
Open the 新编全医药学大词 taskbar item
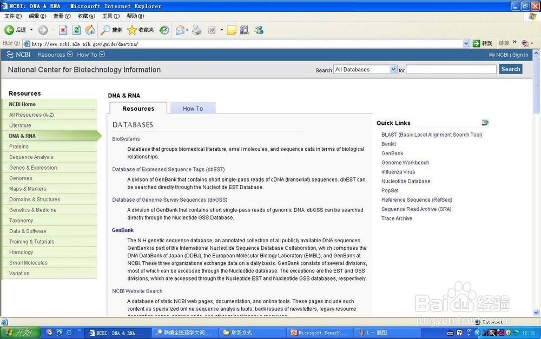tap(184, 333)
